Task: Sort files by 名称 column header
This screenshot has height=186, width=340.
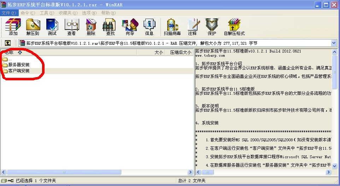Action: [8, 52]
